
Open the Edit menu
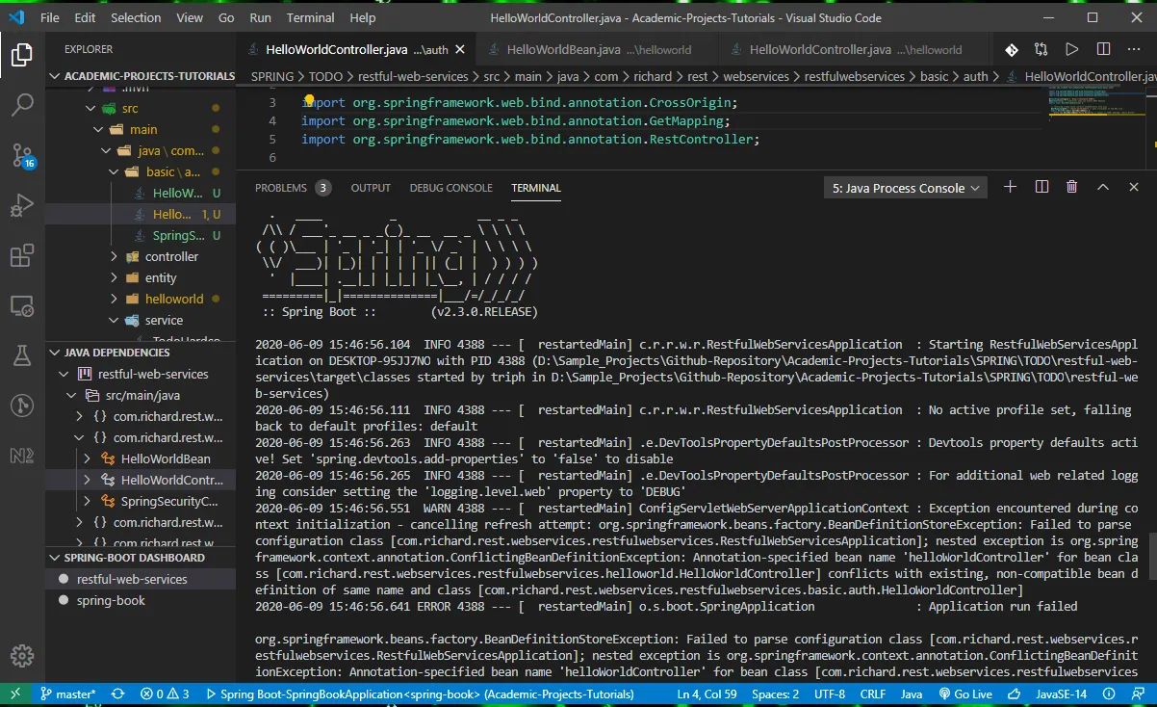click(x=85, y=17)
